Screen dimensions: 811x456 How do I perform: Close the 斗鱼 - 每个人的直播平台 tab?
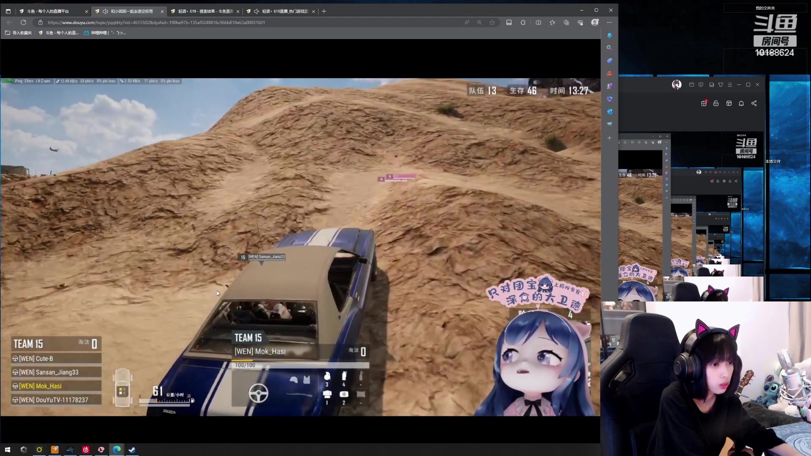pyautogui.click(x=86, y=11)
